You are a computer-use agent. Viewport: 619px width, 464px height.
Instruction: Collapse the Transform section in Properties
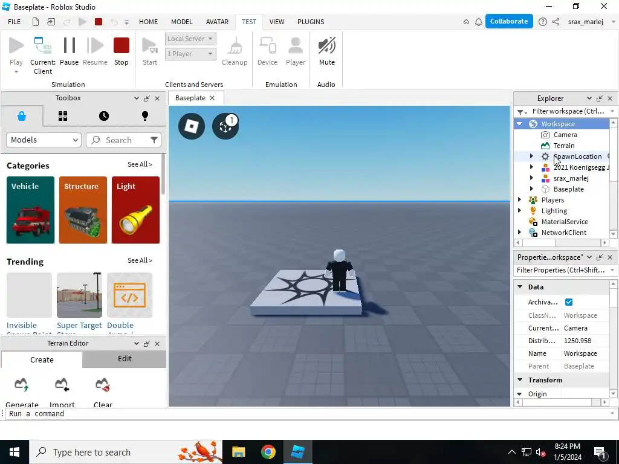tap(520, 380)
